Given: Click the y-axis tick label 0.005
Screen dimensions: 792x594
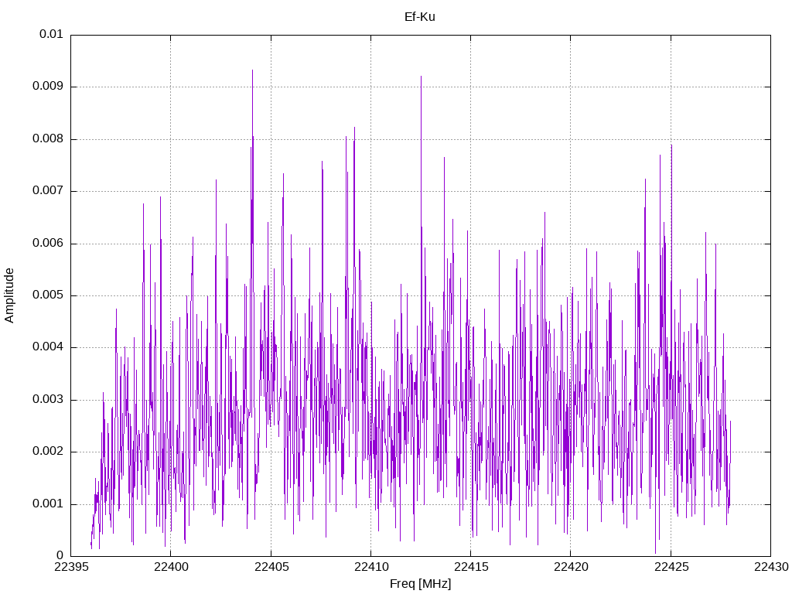Looking at the screenshot, I should click(x=48, y=295).
